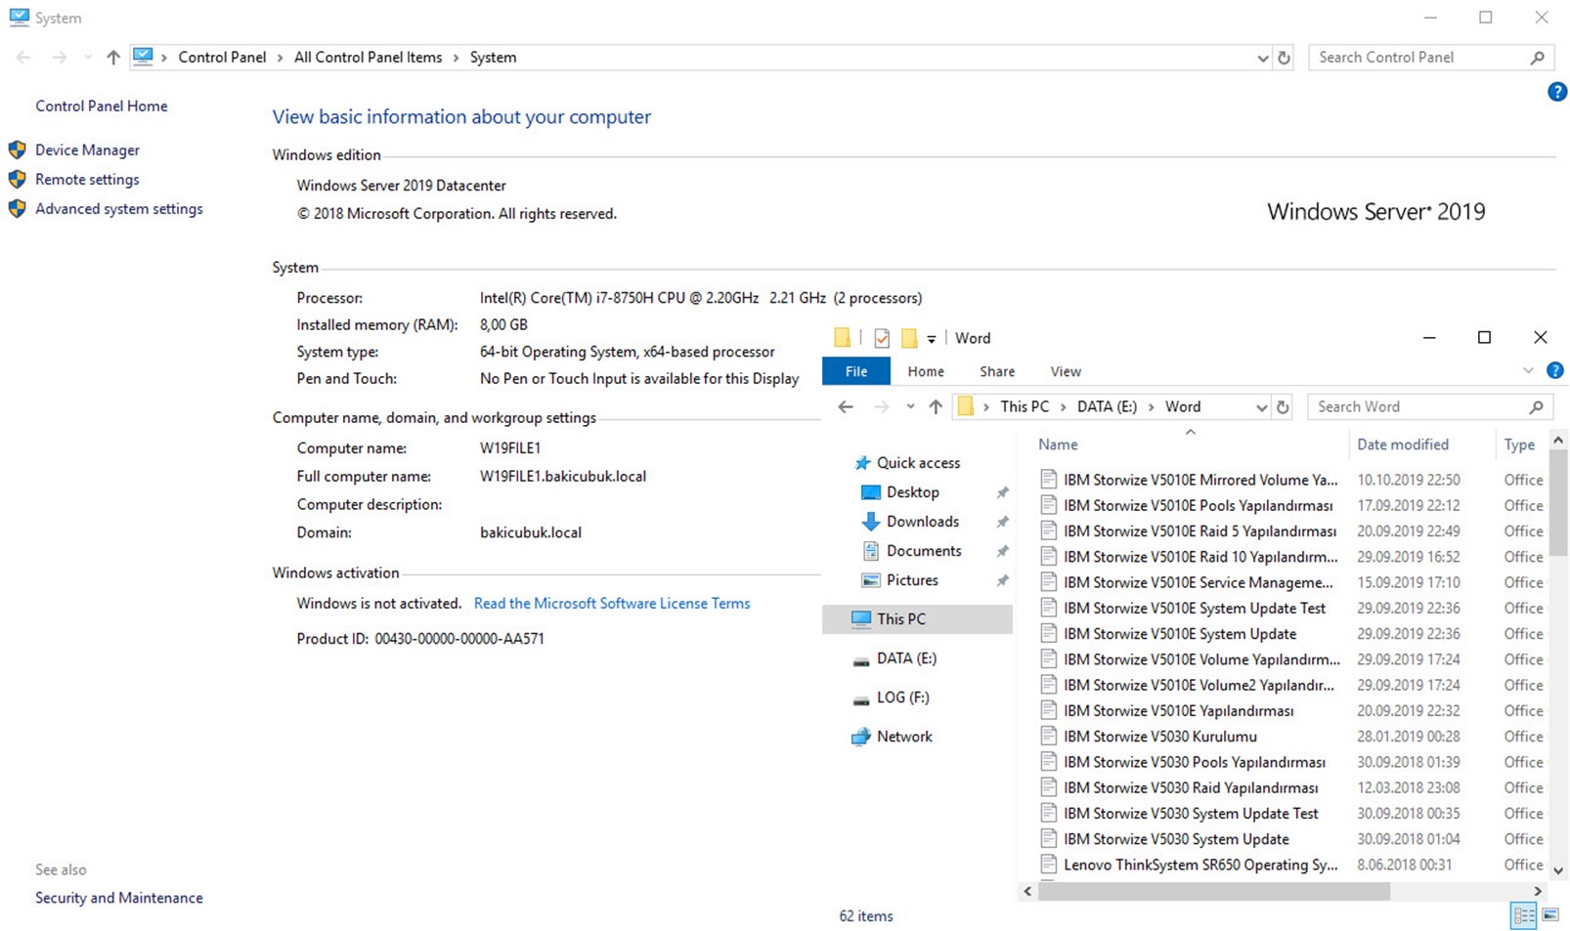Refresh the Word folder view
The width and height of the screenshot is (1570, 931).
pyautogui.click(x=1283, y=406)
